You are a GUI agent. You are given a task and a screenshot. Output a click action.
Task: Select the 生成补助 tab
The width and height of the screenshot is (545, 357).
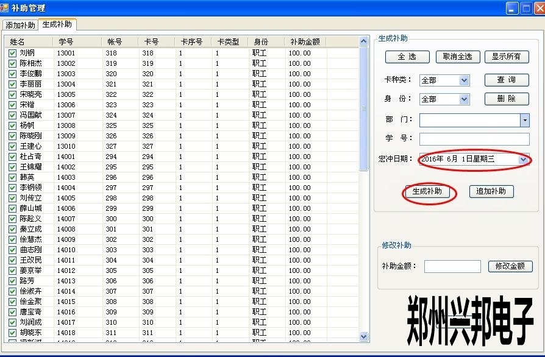coord(57,24)
